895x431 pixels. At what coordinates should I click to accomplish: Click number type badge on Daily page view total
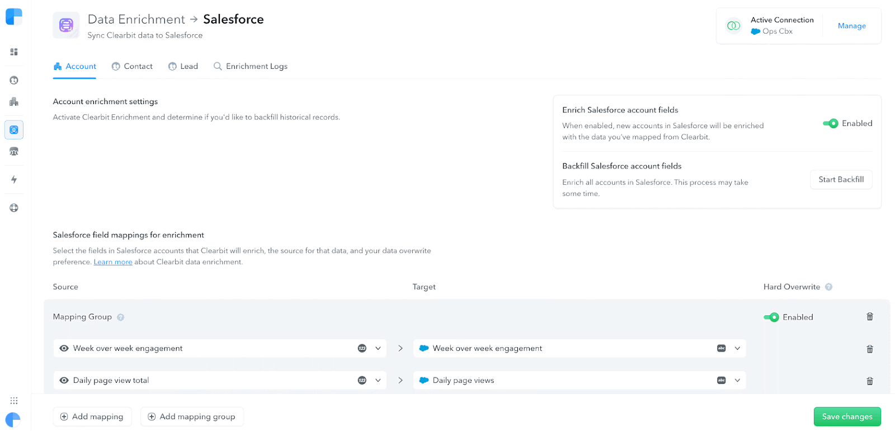tap(362, 380)
